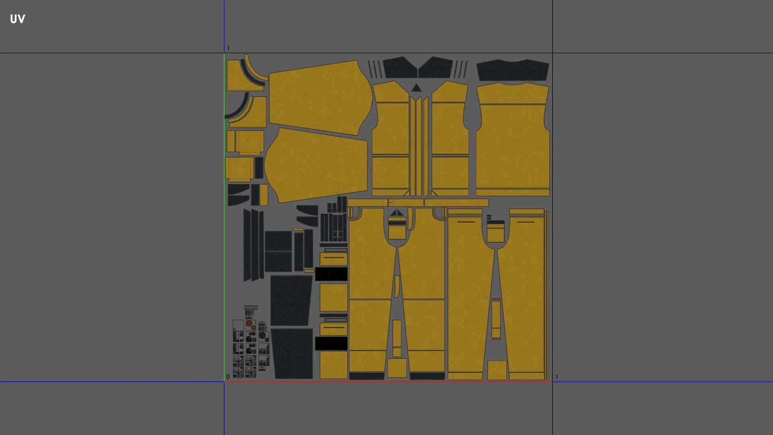Click the coordinate 1 marker on top axis
Image resolution: width=773 pixels, height=435 pixels.
[x=229, y=47]
